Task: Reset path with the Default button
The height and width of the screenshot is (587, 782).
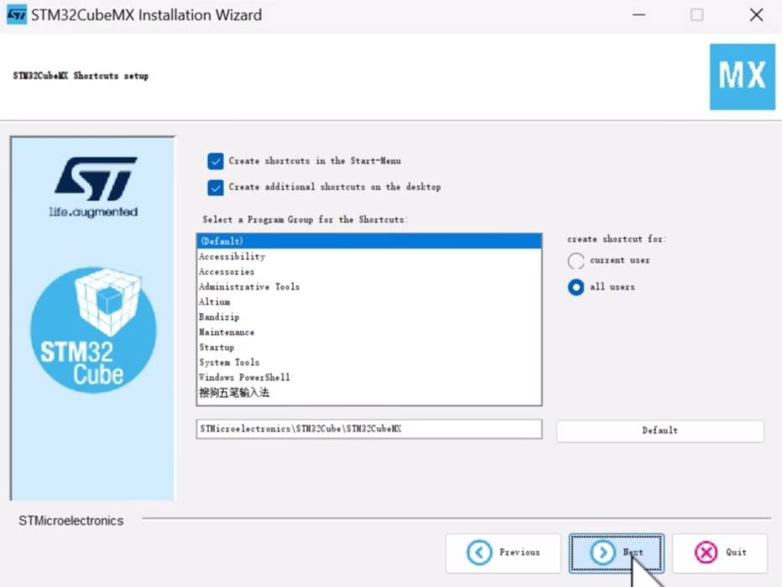Action: [659, 430]
